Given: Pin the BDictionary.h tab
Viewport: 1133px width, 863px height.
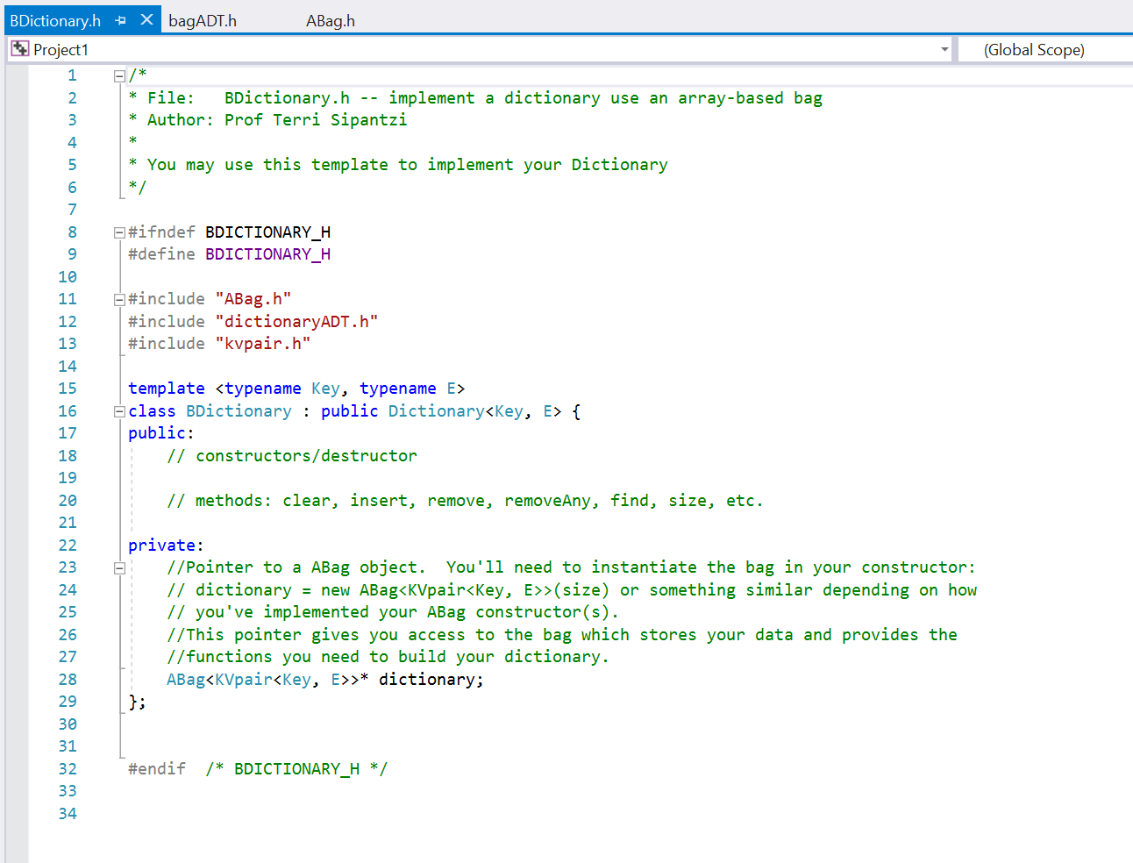Looking at the screenshot, I should coord(121,20).
